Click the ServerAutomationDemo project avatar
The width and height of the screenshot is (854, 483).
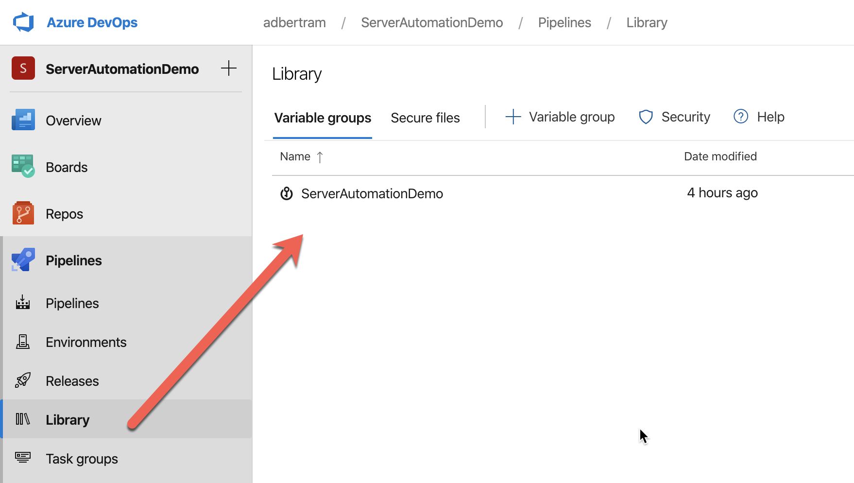tap(23, 69)
